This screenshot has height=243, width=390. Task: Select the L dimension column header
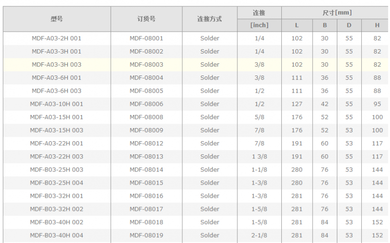click(297, 25)
